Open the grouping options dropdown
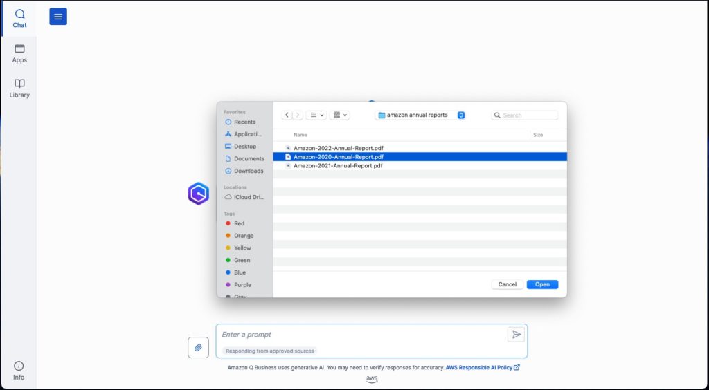Image resolution: width=709 pixels, height=390 pixels. pos(339,115)
